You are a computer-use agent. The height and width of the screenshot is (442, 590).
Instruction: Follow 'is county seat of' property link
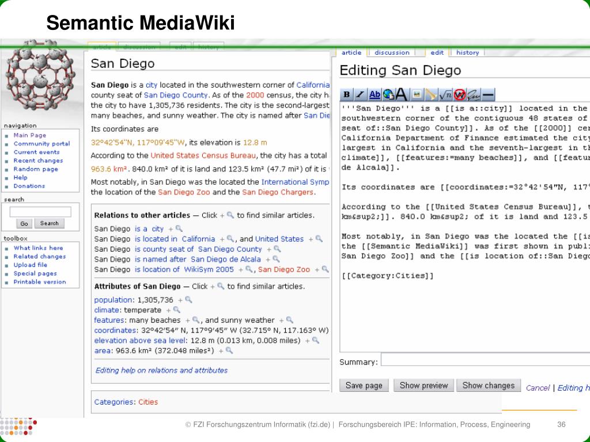tap(164, 249)
